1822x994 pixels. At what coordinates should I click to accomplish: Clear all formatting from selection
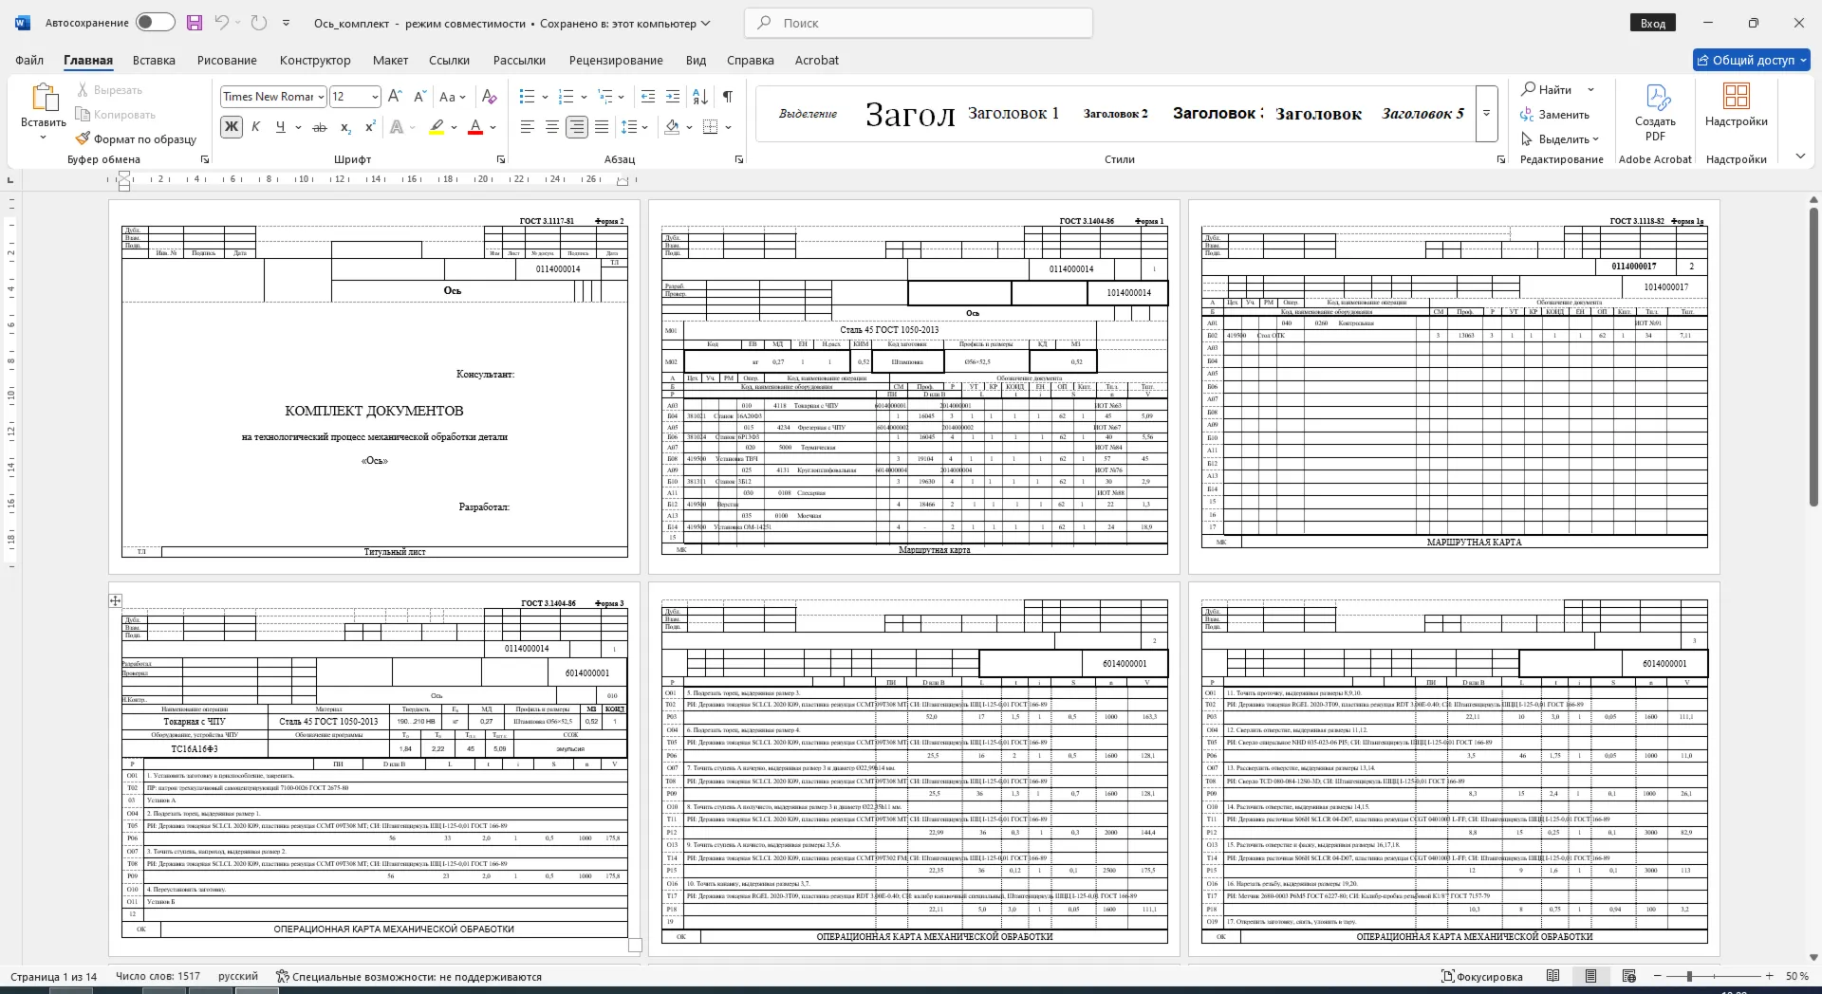click(x=490, y=97)
